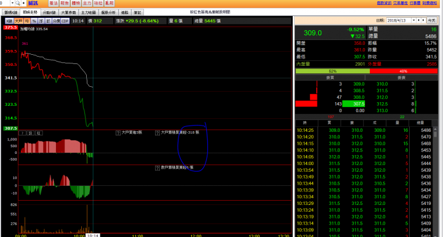This screenshot has width=443, height=237.
Task: Switch to the 即時走勢 tab
Action: tap(30, 12)
